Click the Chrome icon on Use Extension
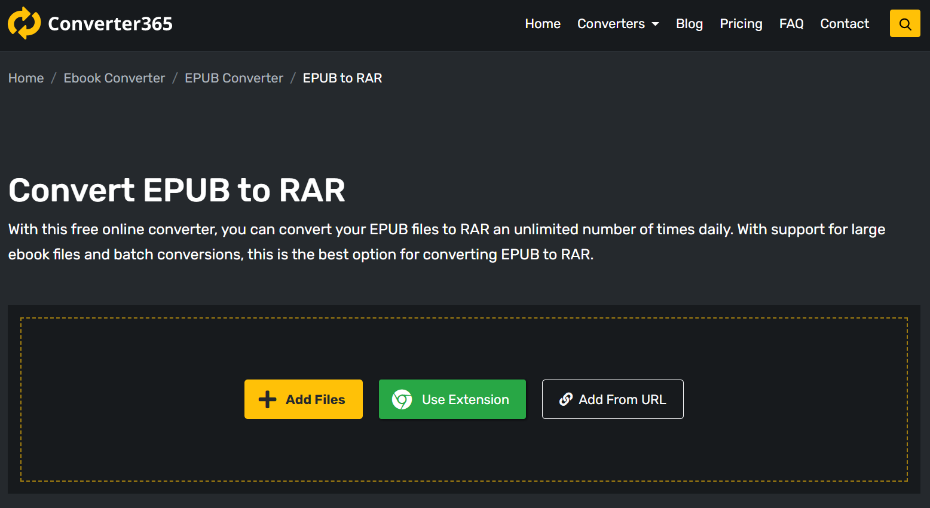The width and height of the screenshot is (930, 508). pyautogui.click(x=402, y=399)
